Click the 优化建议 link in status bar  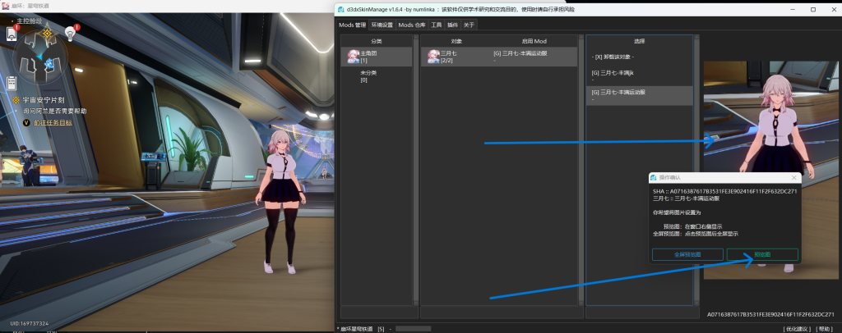(798, 329)
